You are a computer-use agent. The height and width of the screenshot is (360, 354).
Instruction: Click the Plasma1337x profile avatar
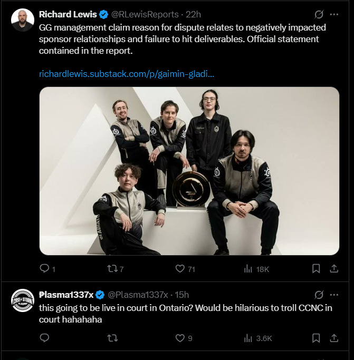click(23, 300)
